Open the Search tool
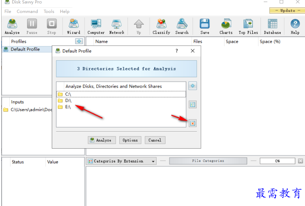The width and height of the screenshot is (305, 206). click(182, 27)
